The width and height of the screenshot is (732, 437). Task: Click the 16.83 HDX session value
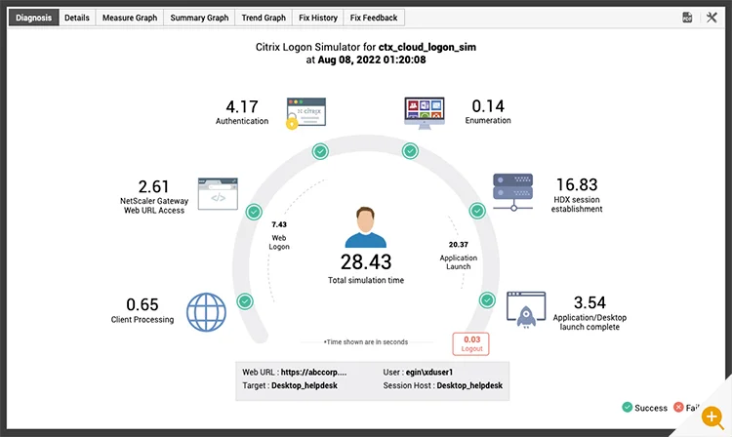[x=577, y=184]
